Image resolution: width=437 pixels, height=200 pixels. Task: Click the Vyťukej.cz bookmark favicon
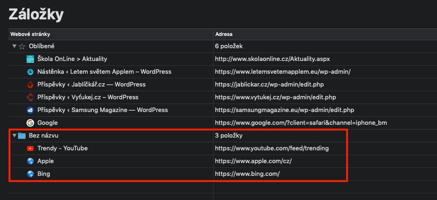[x=30, y=97]
